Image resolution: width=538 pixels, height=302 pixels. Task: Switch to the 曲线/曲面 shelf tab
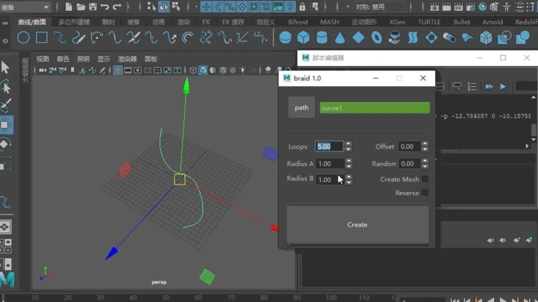(x=32, y=22)
